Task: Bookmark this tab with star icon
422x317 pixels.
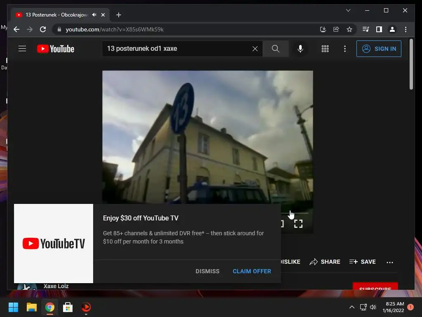Action: (x=349, y=29)
